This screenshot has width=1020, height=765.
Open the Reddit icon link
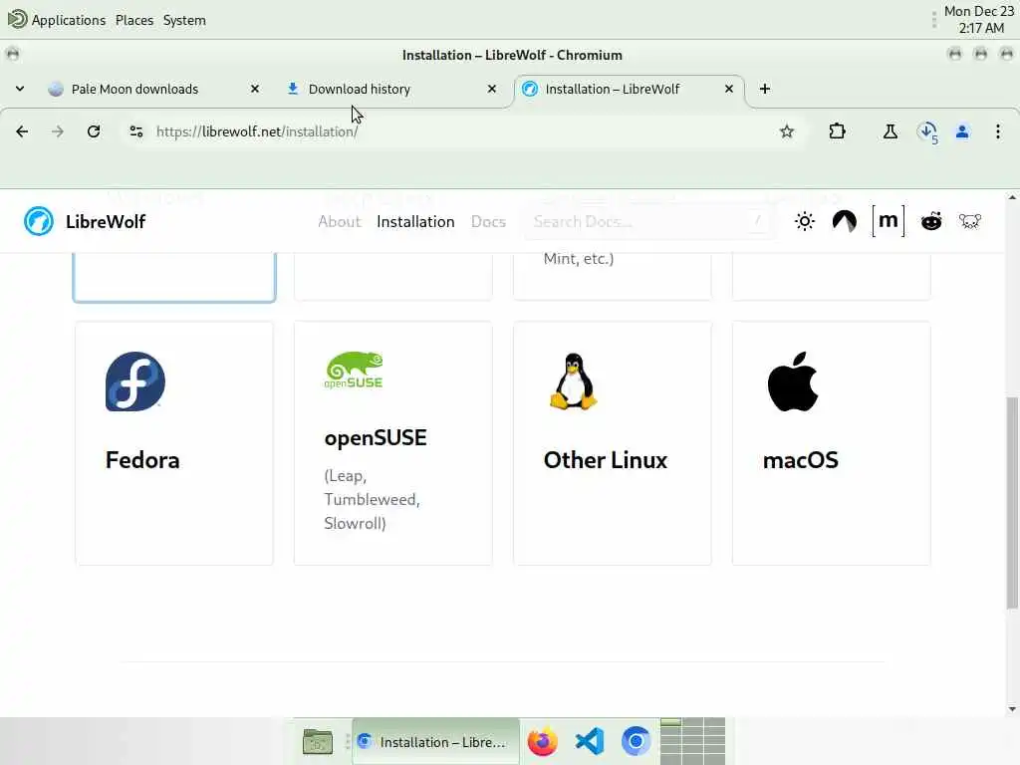[931, 222]
